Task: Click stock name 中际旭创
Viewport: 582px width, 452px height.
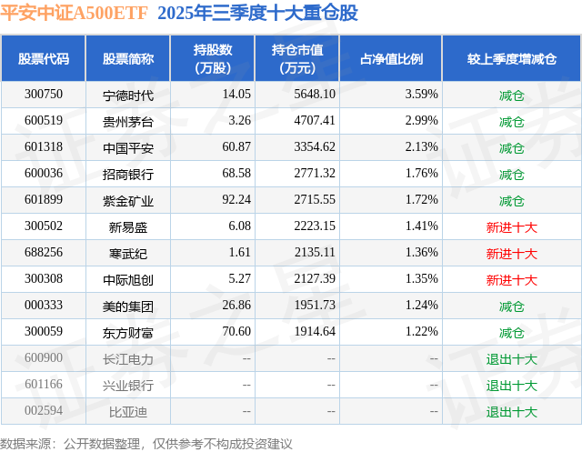Action: coord(128,280)
